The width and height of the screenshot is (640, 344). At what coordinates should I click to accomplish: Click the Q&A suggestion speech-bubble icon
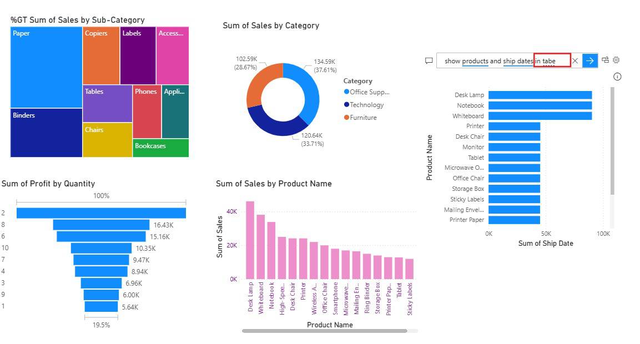pyautogui.click(x=429, y=60)
